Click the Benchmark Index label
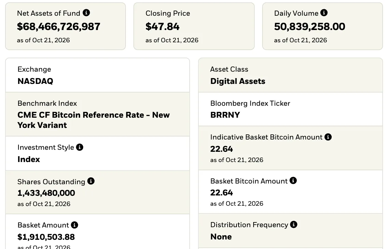385x249 pixels. click(47, 103)
